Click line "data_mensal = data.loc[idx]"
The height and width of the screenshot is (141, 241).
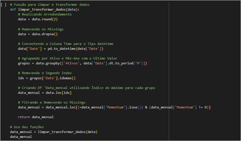click(45, 93)
